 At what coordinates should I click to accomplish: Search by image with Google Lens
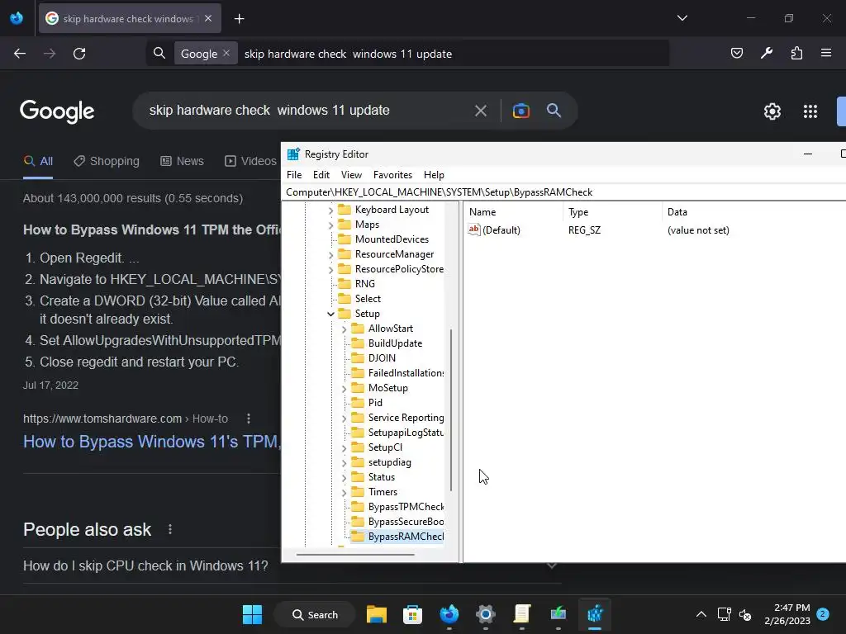coord(520,111)
